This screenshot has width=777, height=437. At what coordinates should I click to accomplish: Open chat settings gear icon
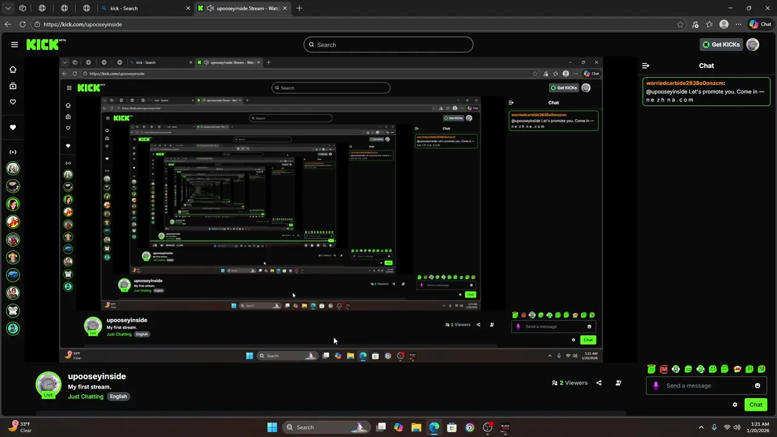pos(735,404)
